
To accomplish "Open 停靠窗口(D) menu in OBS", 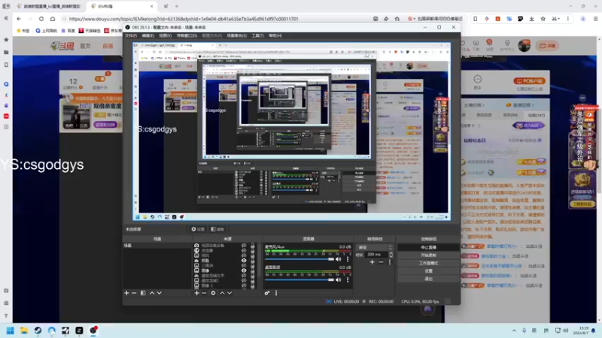I will coord(187,35).
